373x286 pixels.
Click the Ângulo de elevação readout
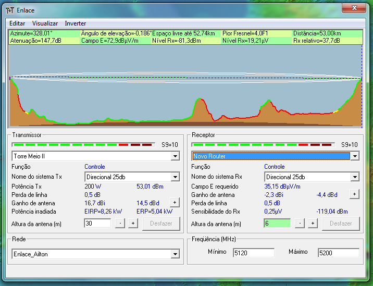coord(116,33)
